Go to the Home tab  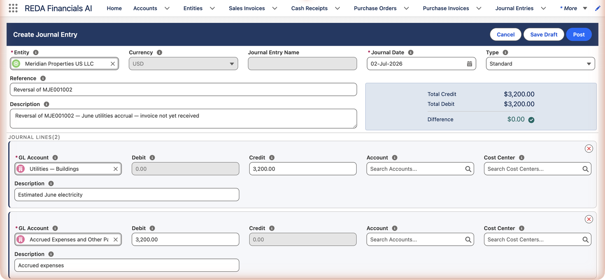coord(114,8)
